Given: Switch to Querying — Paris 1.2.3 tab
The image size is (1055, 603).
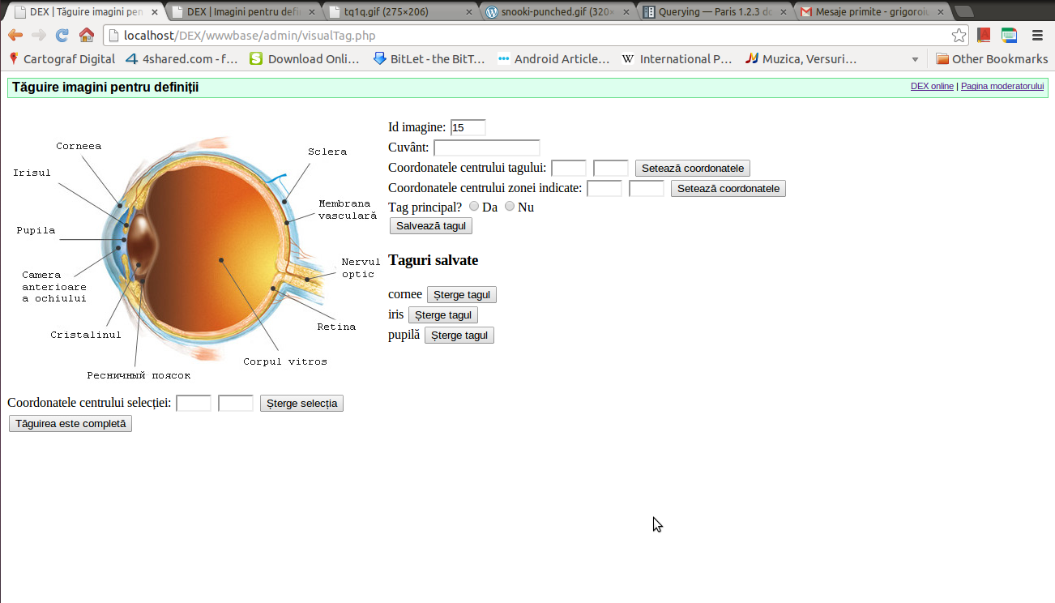Looking at the screenshot, I should click(x=714, y=12).
